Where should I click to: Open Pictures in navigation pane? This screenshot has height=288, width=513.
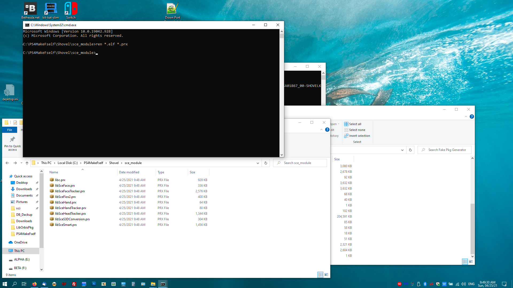point(22,202)
